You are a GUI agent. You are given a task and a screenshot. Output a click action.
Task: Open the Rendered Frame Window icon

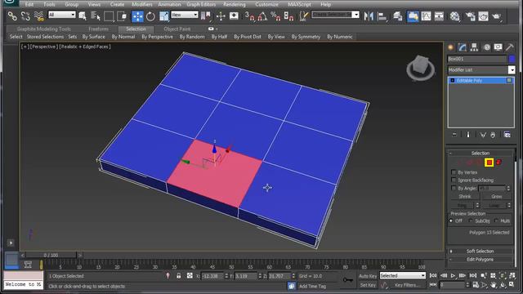point(483,16)
